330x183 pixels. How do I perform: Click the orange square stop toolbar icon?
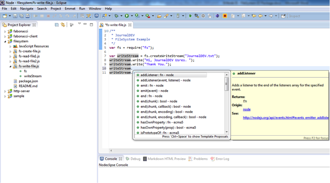225,16
